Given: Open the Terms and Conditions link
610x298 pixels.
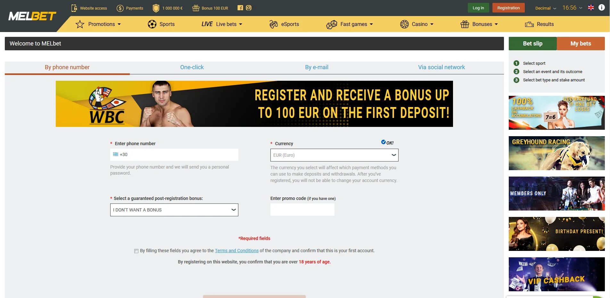Looking at the screenshot, I should [237, 251].
